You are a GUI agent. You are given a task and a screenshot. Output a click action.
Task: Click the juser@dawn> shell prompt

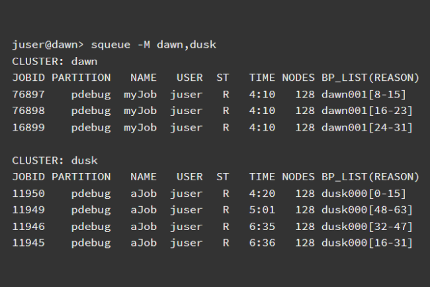pyautogui.click(x=46, y=45)
